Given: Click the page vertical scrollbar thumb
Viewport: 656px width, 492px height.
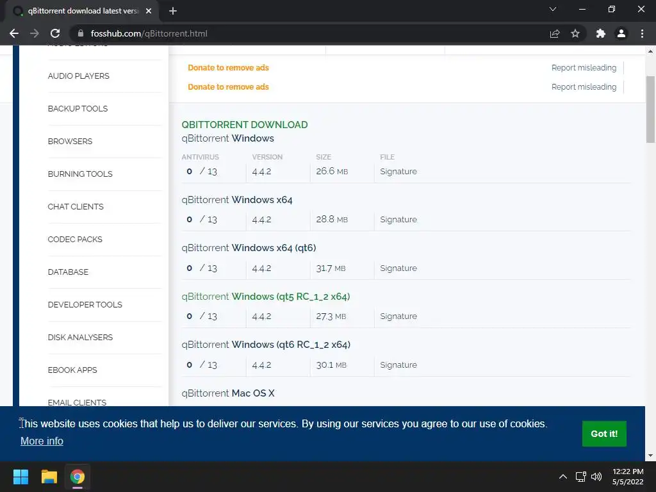Looking at the screenshot, I should point(650,110).
